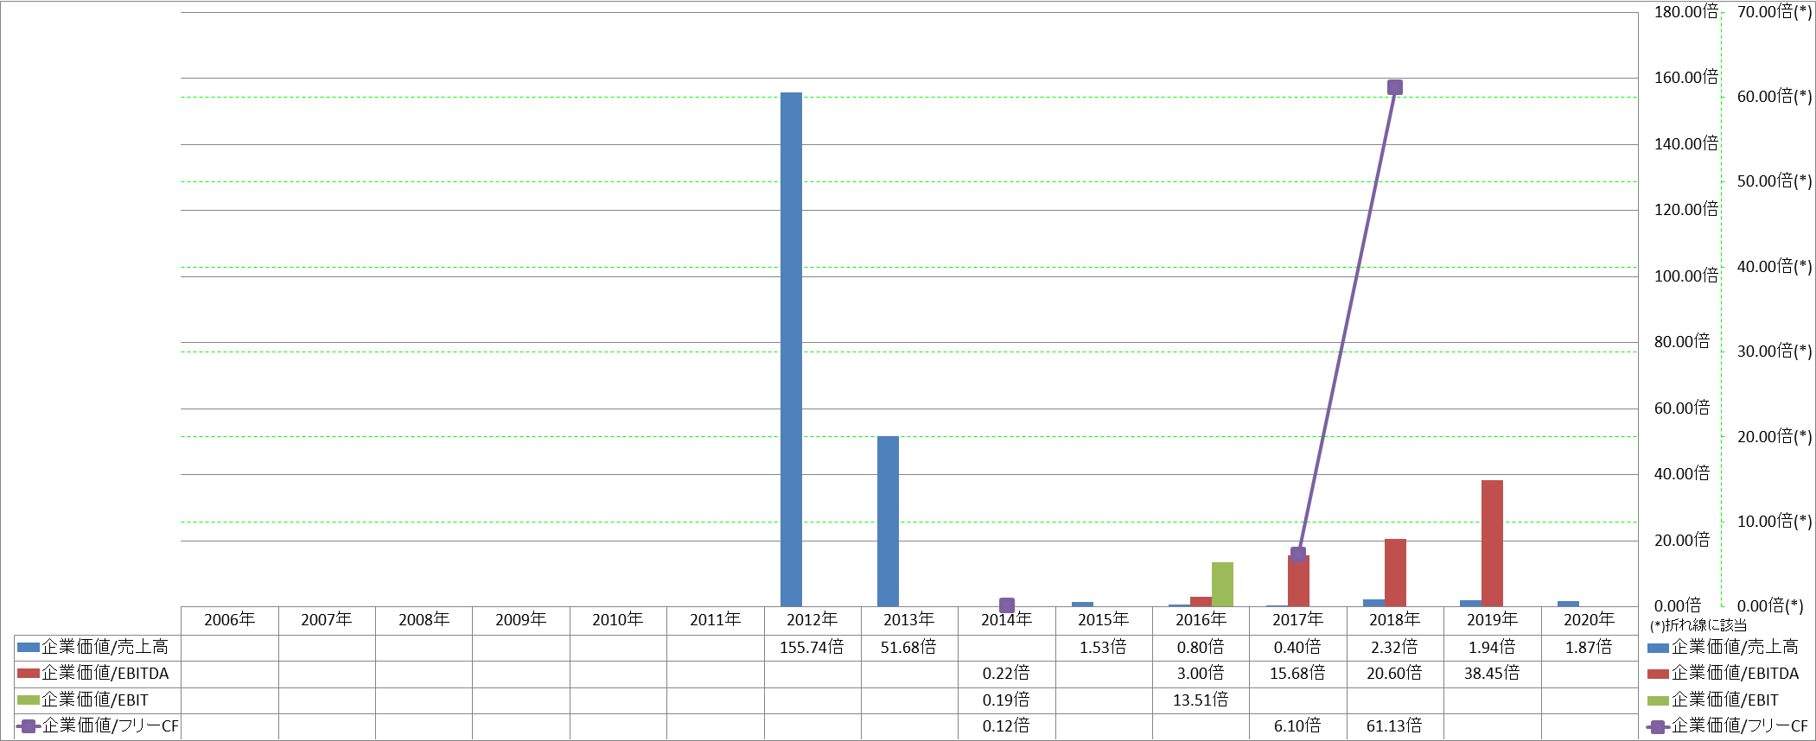Click the 100.00倍 primary axis label
Screen dimensions: 1816x741
click(1686, 276)
